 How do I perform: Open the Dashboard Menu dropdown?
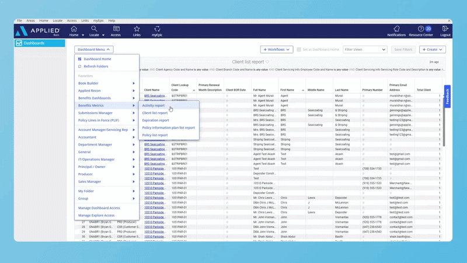coord(94,50)
